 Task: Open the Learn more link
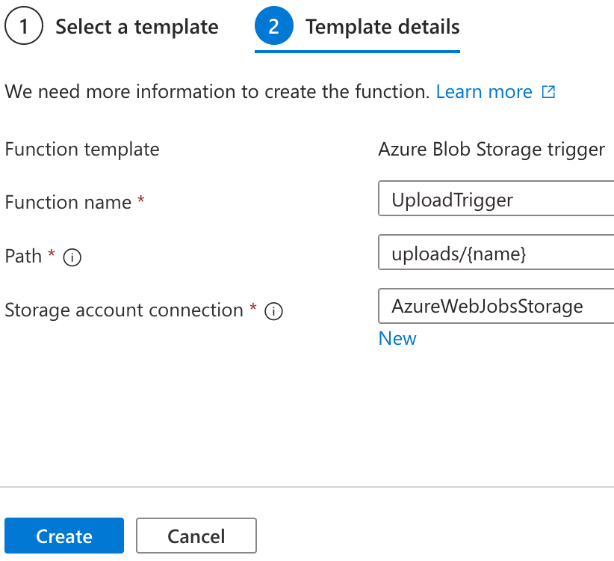[484, 92]
